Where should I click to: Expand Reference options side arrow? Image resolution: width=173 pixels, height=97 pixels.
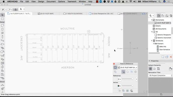point(137,79)
